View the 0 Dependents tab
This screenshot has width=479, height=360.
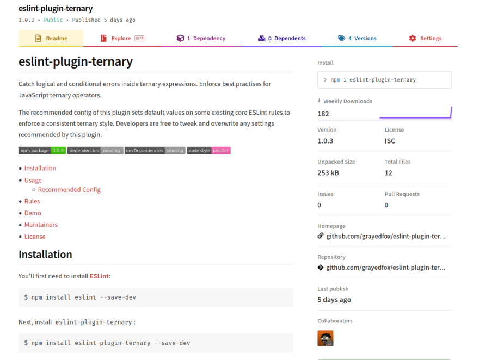281,39
